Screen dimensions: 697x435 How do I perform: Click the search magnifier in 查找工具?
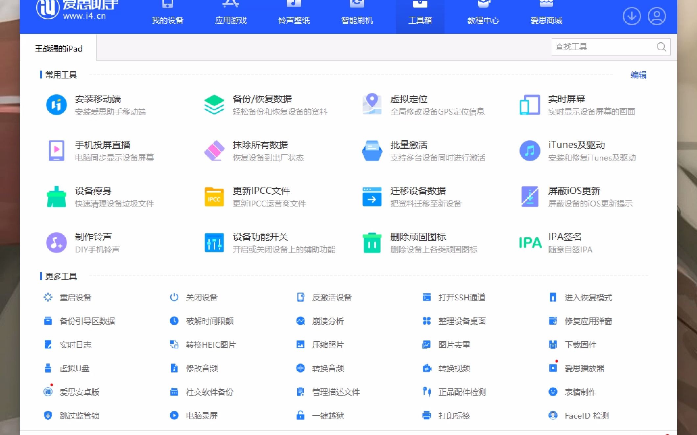point(661,47)
